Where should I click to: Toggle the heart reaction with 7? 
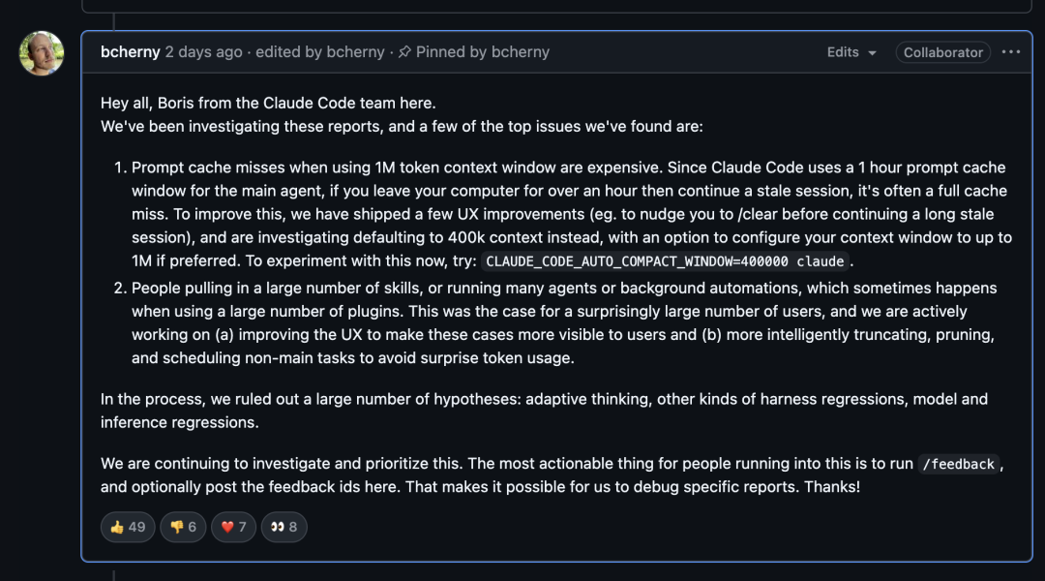[x=233, y=527]
